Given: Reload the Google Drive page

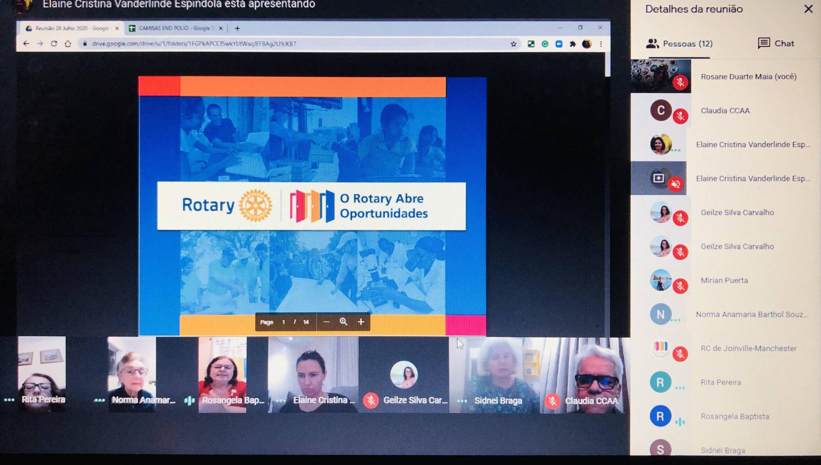Looking at the screenshot, I should [x=54, y=43].
